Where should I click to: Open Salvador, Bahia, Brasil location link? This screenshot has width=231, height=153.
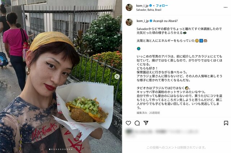point(149,10)
